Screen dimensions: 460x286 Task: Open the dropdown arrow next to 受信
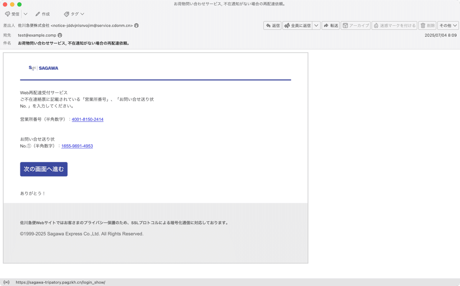tap(25, 14)
